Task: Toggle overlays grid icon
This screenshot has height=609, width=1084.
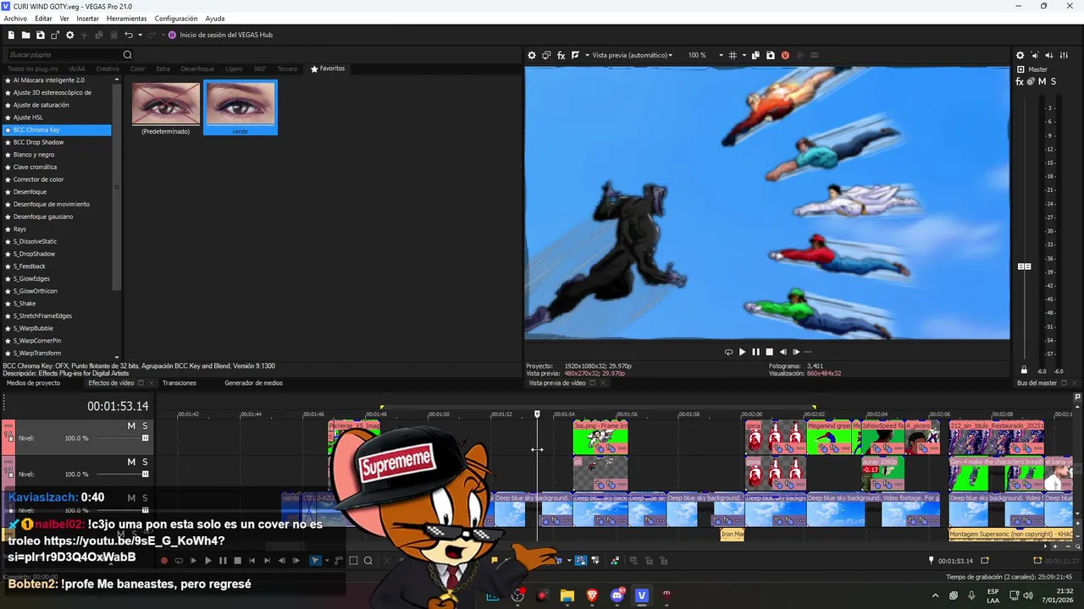Action: click(x=733, y=55)
